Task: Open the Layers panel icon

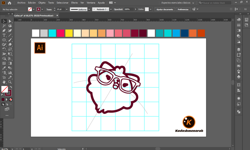Action: (239, 49)
